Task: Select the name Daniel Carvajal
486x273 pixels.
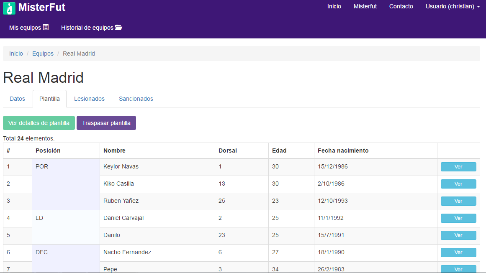Action: 123,218
